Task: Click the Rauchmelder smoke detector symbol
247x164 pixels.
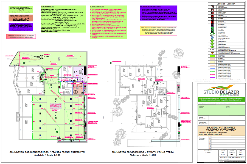Action: 212,40
